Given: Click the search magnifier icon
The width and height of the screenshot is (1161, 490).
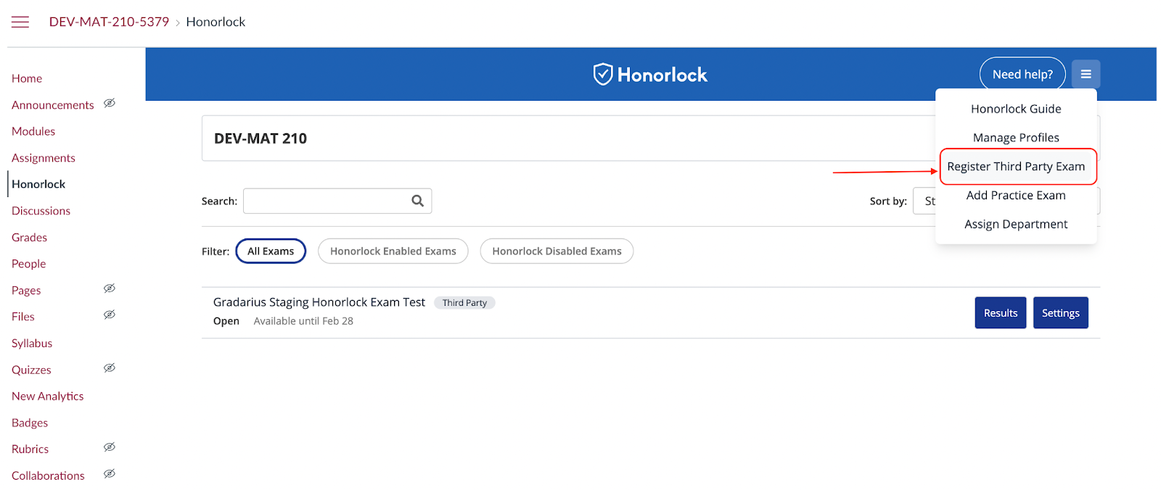Looking at the screenshot, I should (x=417, y=201).
